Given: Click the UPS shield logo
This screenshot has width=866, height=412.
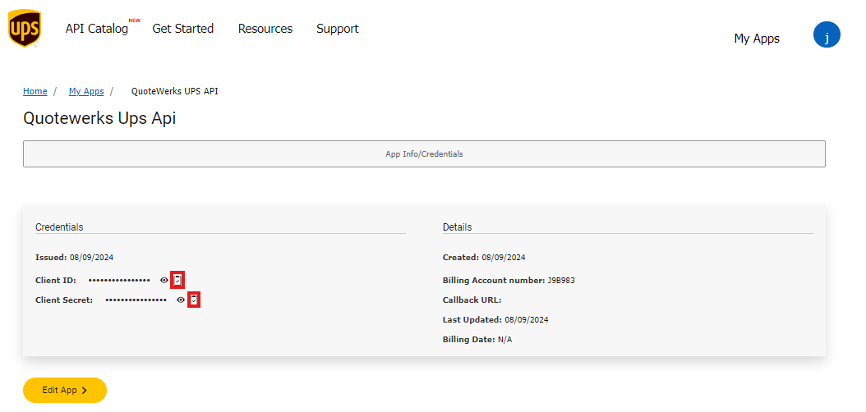Looking at the screenshot, I should (24, 29).
